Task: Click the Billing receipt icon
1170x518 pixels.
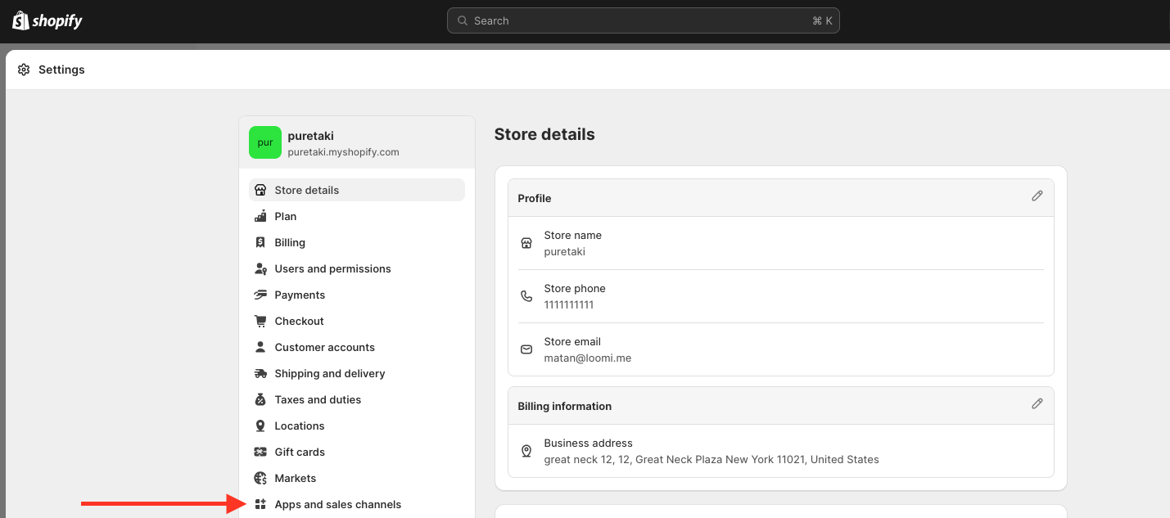Action: click(x=260, y=242)
